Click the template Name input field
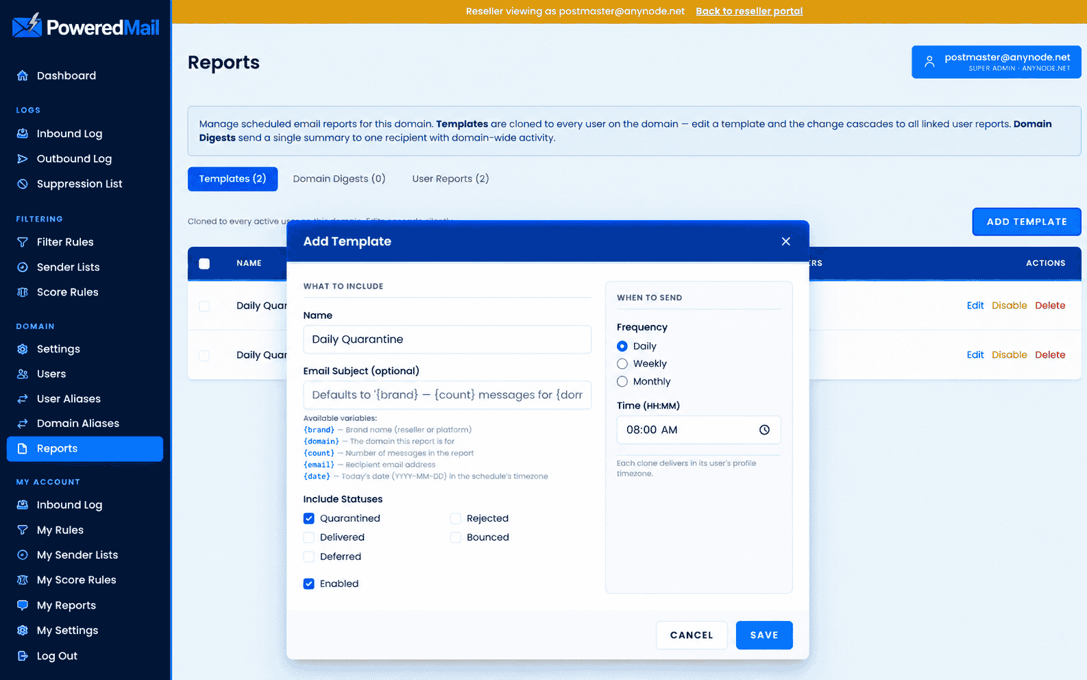The width and height of the screenshot is (1087, 680). tap(447, 339)
